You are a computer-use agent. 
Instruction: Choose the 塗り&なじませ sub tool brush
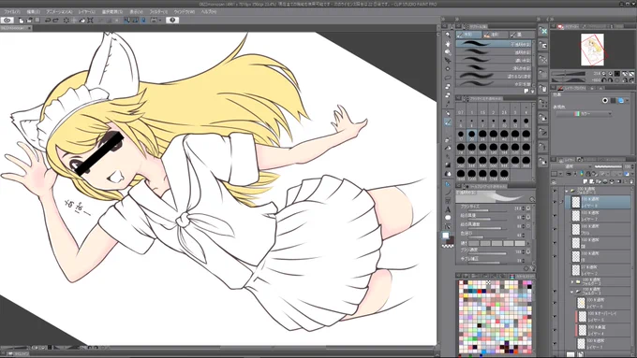pos(495,77)
